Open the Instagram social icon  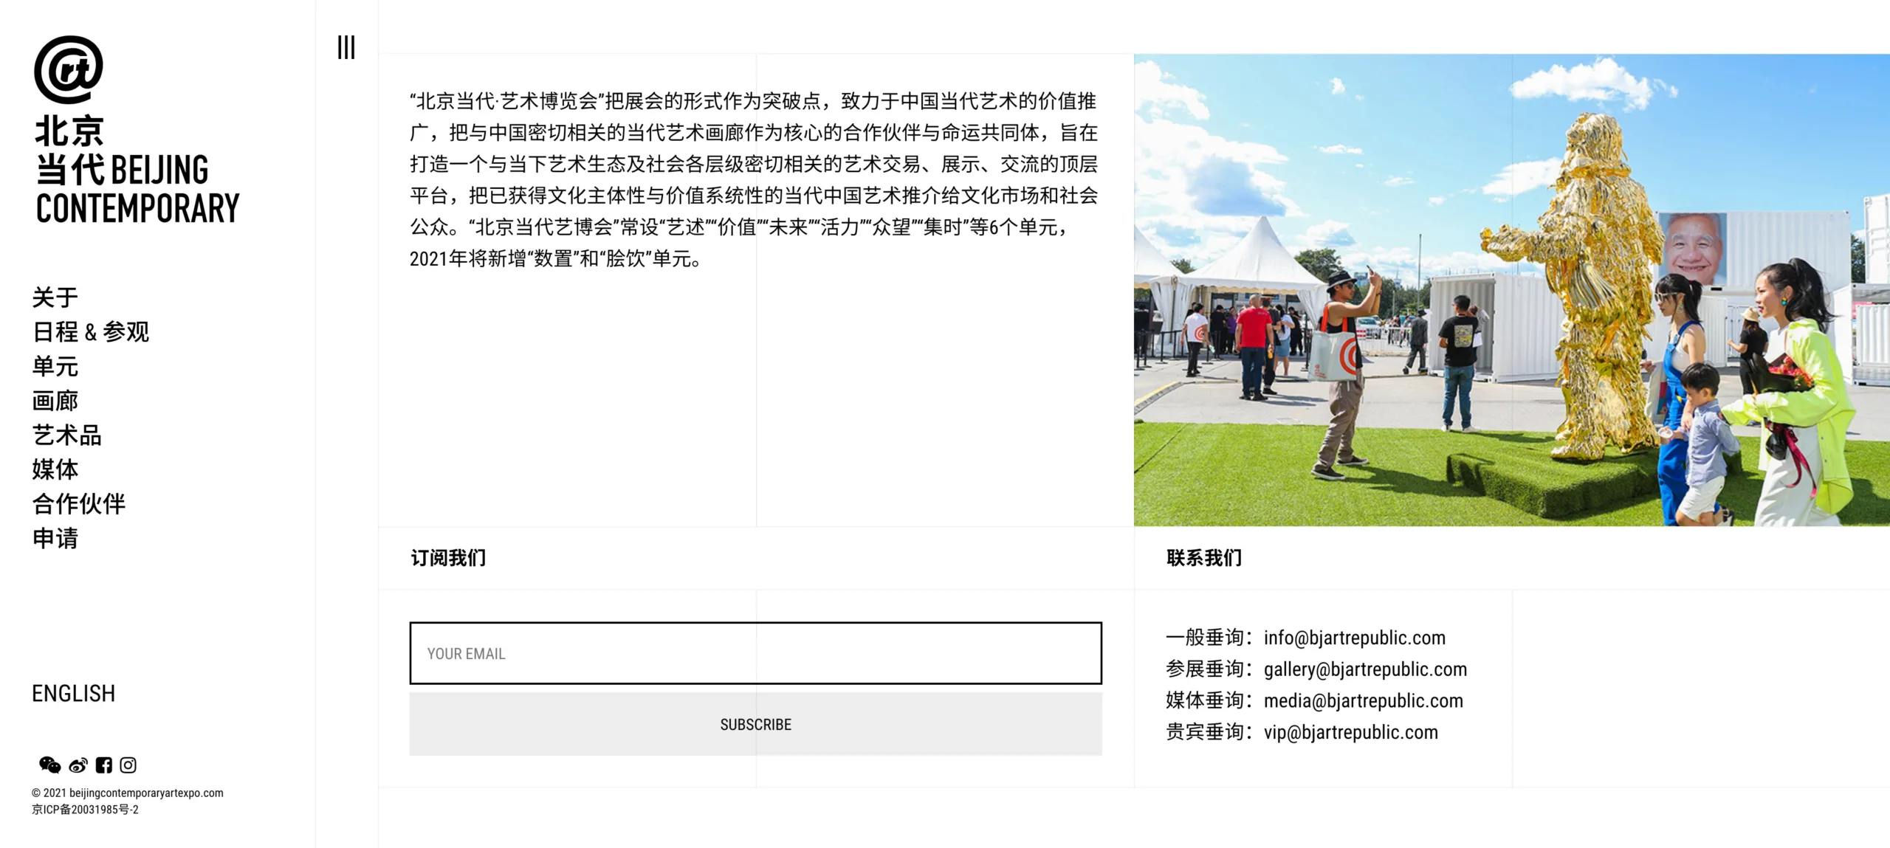128,765
